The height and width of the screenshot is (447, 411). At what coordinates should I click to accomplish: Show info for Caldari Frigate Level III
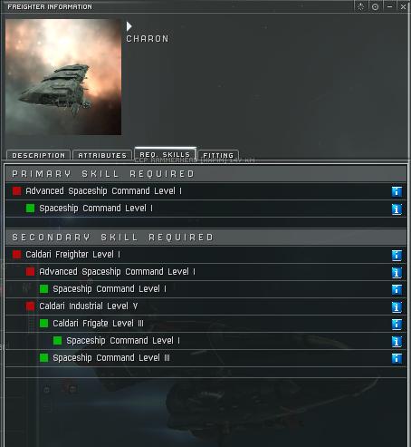(x=397, y=324)
